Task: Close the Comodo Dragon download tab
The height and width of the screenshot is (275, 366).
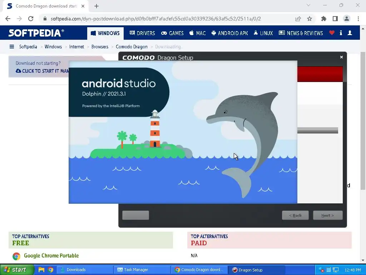Action: click(83, 6)
